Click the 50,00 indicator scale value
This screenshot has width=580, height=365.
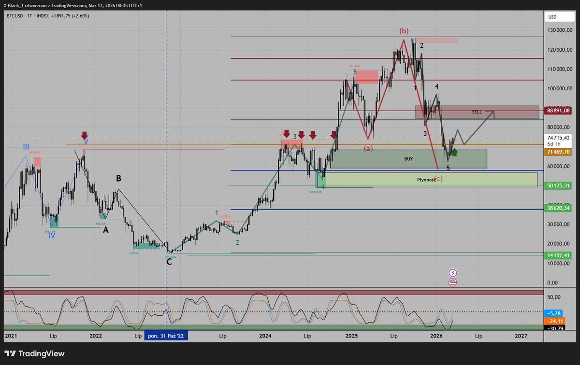(554, 297)
